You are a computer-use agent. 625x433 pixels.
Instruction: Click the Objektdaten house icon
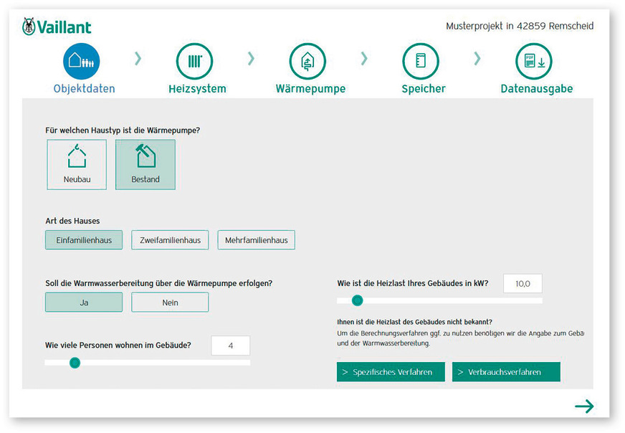[x=81, y=62]
